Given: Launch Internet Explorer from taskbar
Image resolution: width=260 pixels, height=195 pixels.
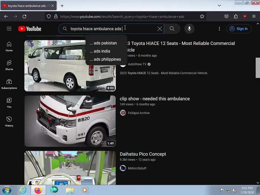Looking at the screenshot, I should (x=23, y=190).
